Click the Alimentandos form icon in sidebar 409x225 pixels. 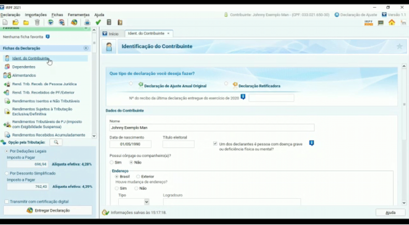(7, 75)
